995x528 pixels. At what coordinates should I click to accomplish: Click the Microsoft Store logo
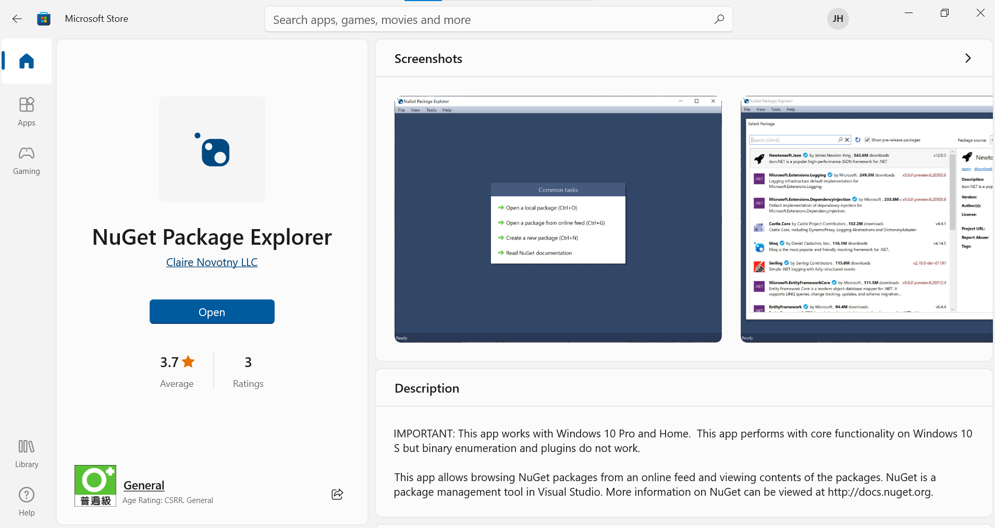point(44,18)
